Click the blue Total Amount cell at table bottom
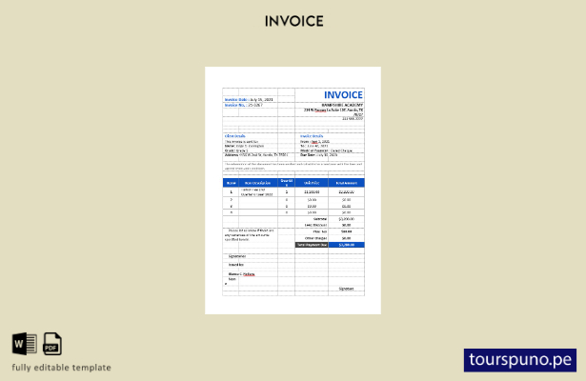Image resolution: width=586 pixels, height=381 pixels. pyautogui.click(x=346, y=245)
